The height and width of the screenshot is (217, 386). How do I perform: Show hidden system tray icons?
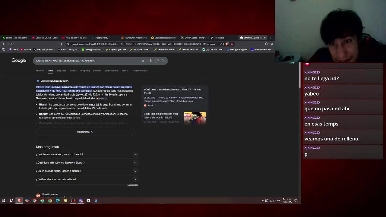point(263,200)
